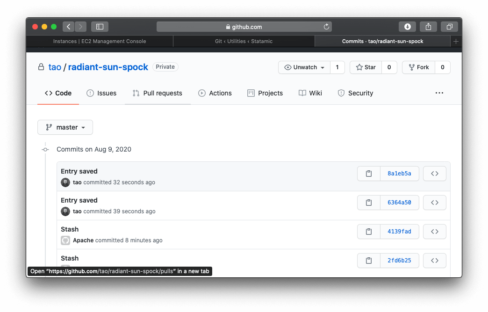
Task: Expand the three-dot more menu
Action: click(439, 93)
